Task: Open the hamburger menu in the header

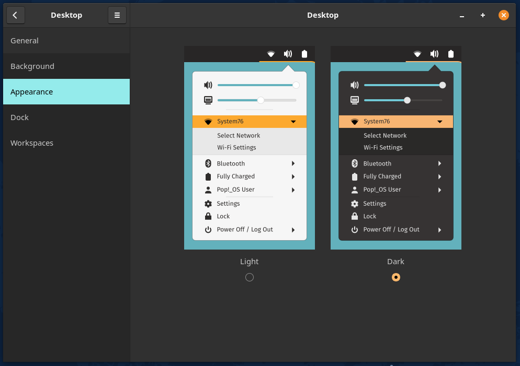Action: [117, 15]
